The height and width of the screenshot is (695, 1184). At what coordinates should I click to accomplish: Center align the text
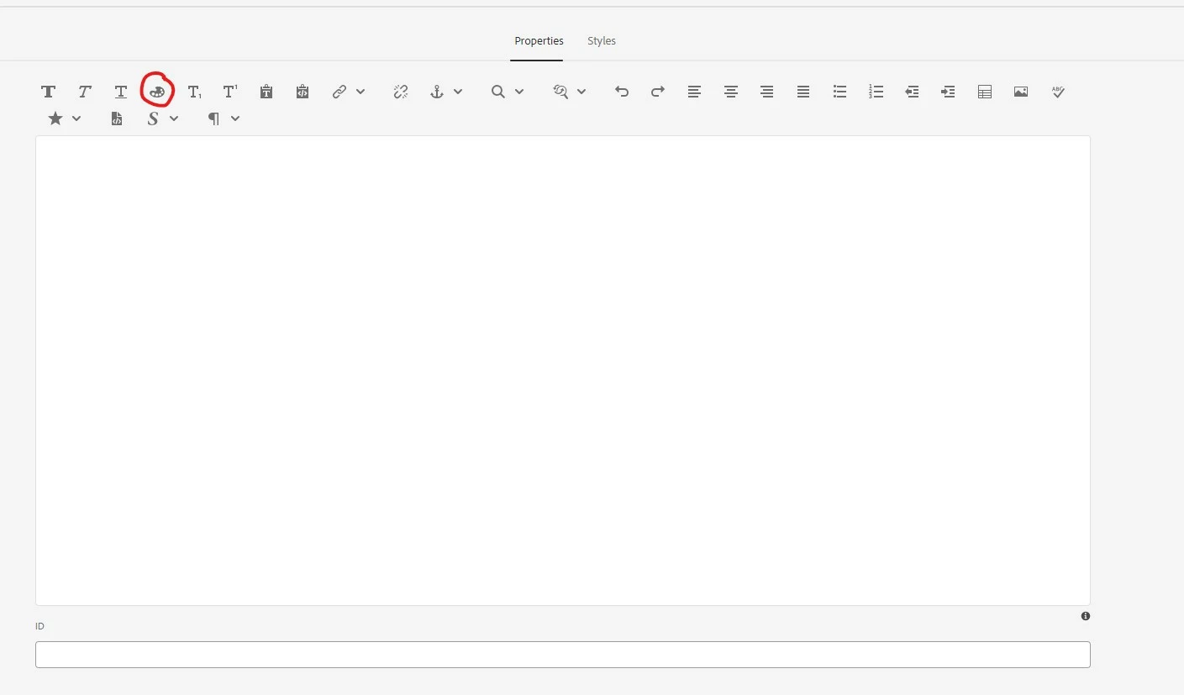[x=731, y=92]
